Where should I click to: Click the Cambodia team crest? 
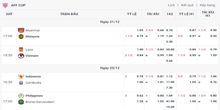click(x=21, y=83)
